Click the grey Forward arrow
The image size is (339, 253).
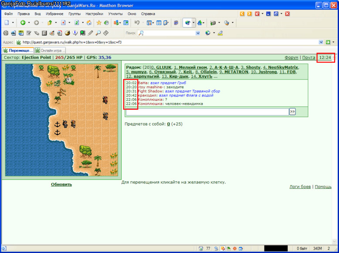pos(36,23)
